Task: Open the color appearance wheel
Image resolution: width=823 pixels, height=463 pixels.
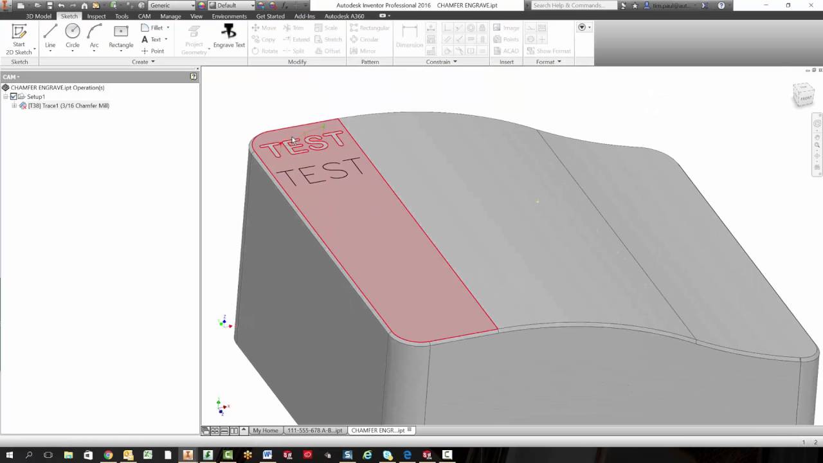Action: 202,5
